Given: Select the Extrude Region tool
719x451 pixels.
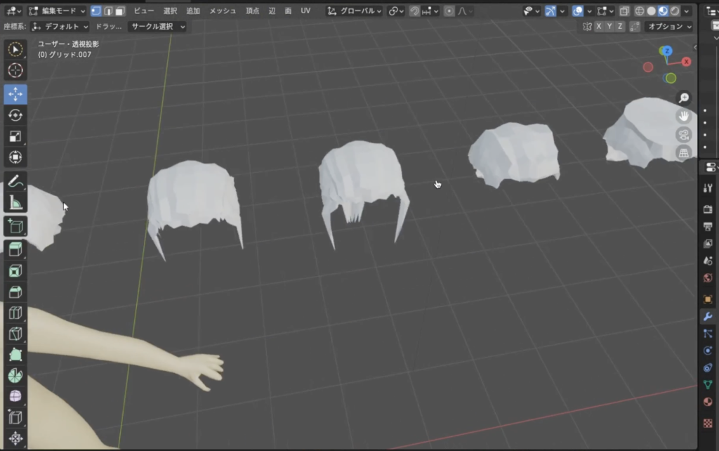Looking at the screenshot, I should point(15,249).
